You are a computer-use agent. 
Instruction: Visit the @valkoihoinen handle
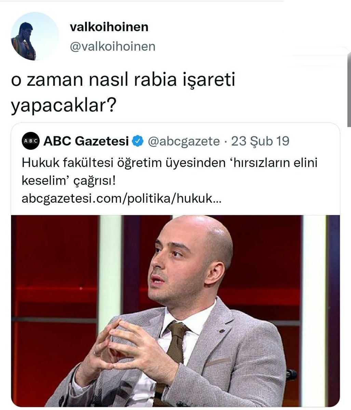(x=112, y=46)
